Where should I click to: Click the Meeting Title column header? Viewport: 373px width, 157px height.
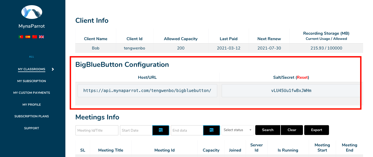click(111, 150)
